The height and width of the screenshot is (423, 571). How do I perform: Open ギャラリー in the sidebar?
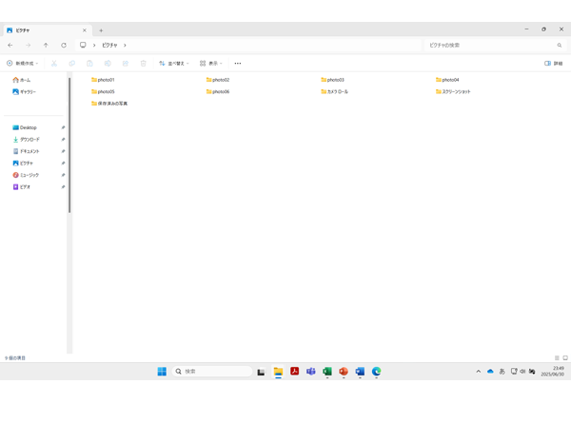pos(27,92)
